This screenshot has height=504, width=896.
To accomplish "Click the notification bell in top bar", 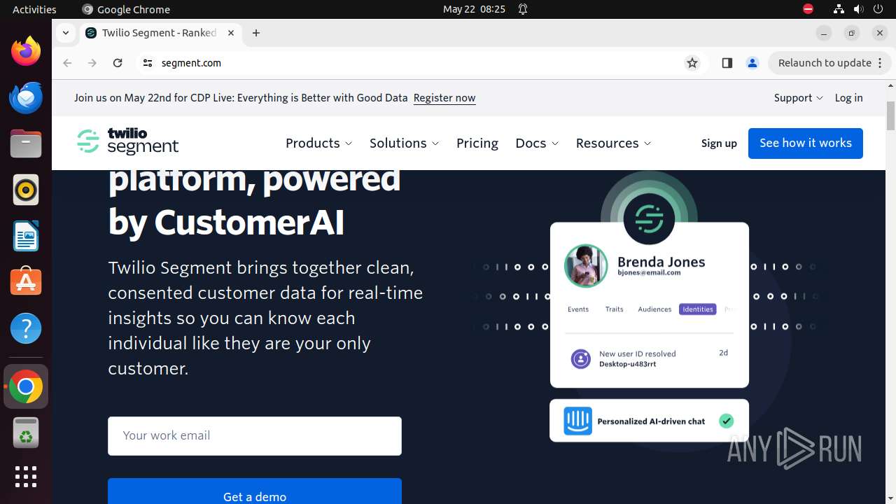I will click(x=523, y=9).
